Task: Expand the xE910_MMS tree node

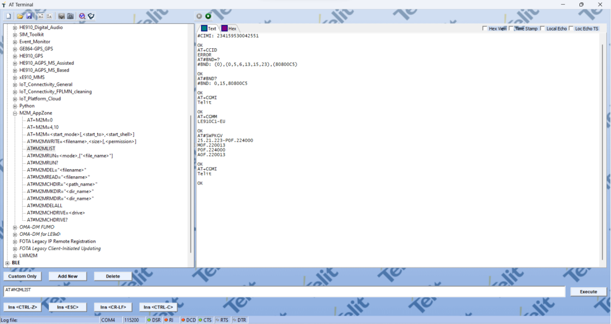Action: (15, 77)
